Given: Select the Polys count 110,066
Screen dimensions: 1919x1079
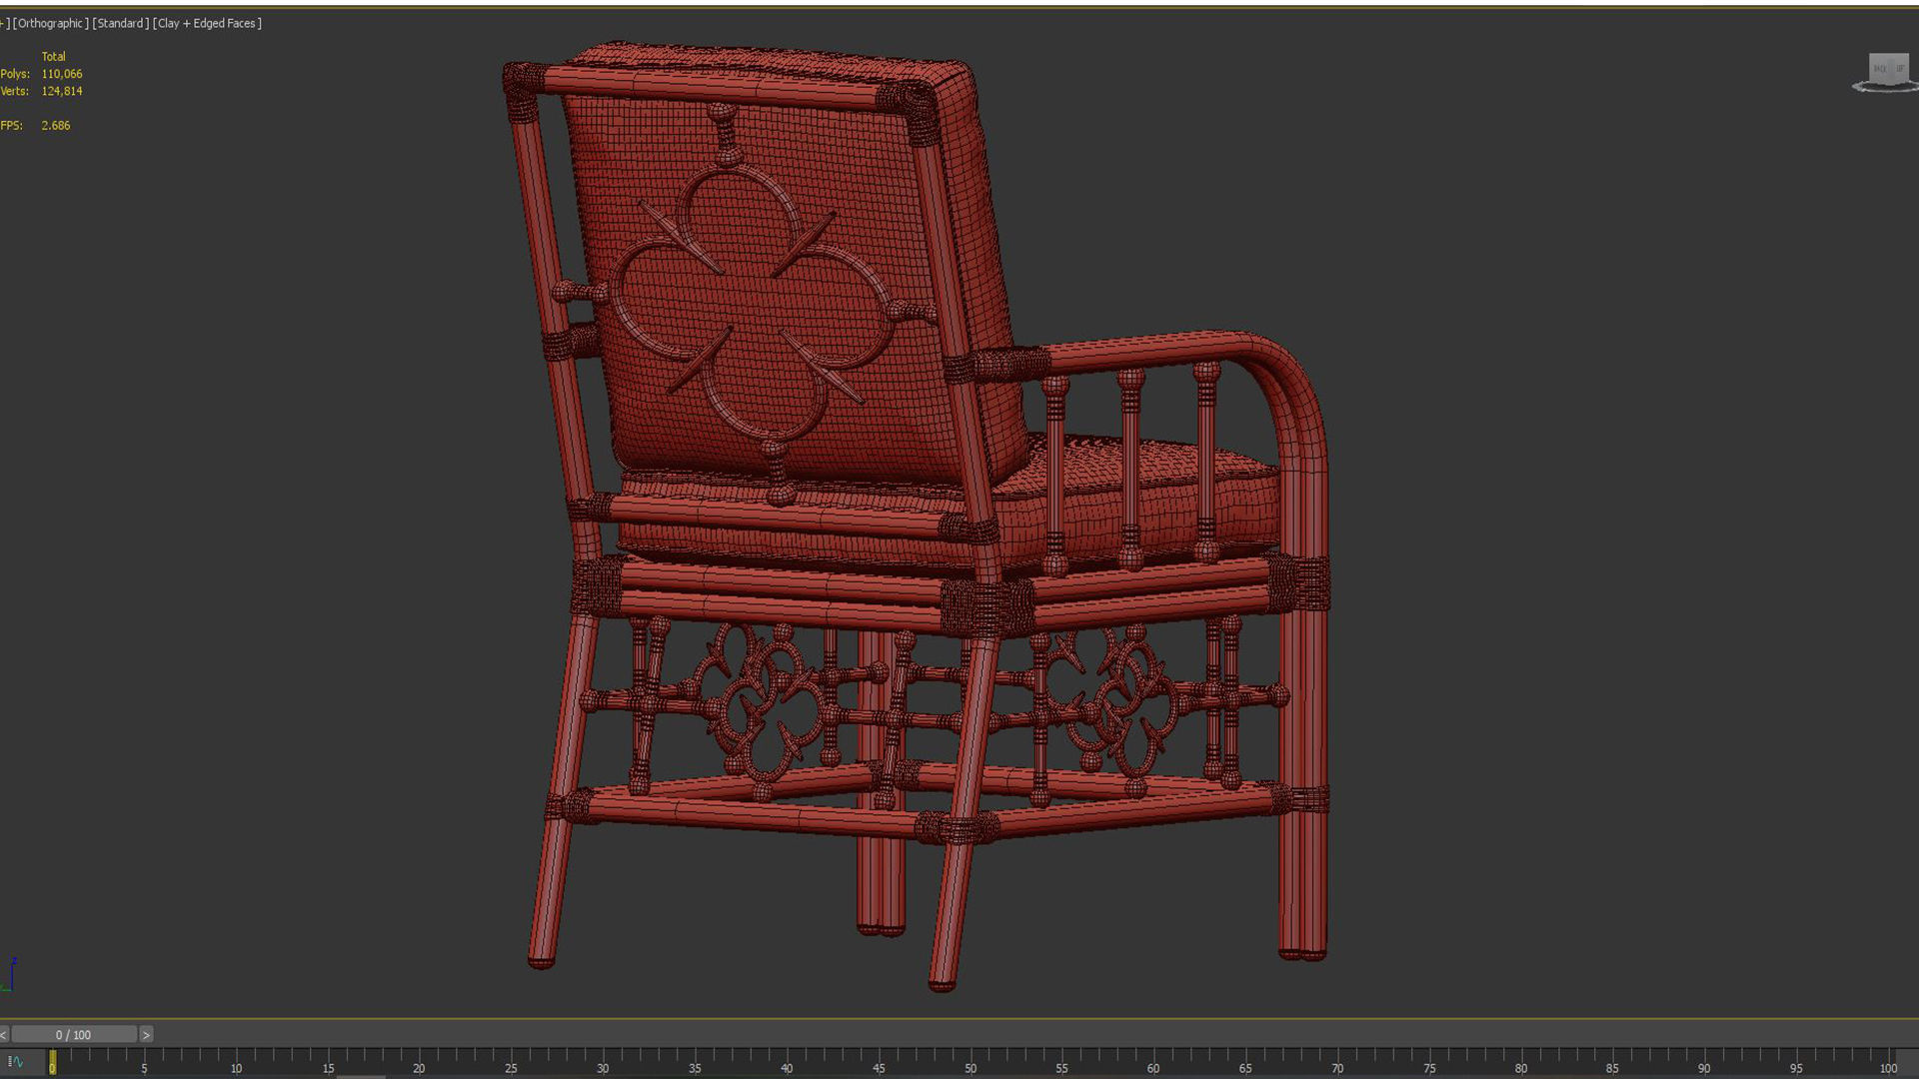Looking at the screenshot, I should click(62, 74).
